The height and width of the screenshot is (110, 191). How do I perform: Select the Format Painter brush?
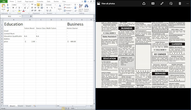click(8, 11)
